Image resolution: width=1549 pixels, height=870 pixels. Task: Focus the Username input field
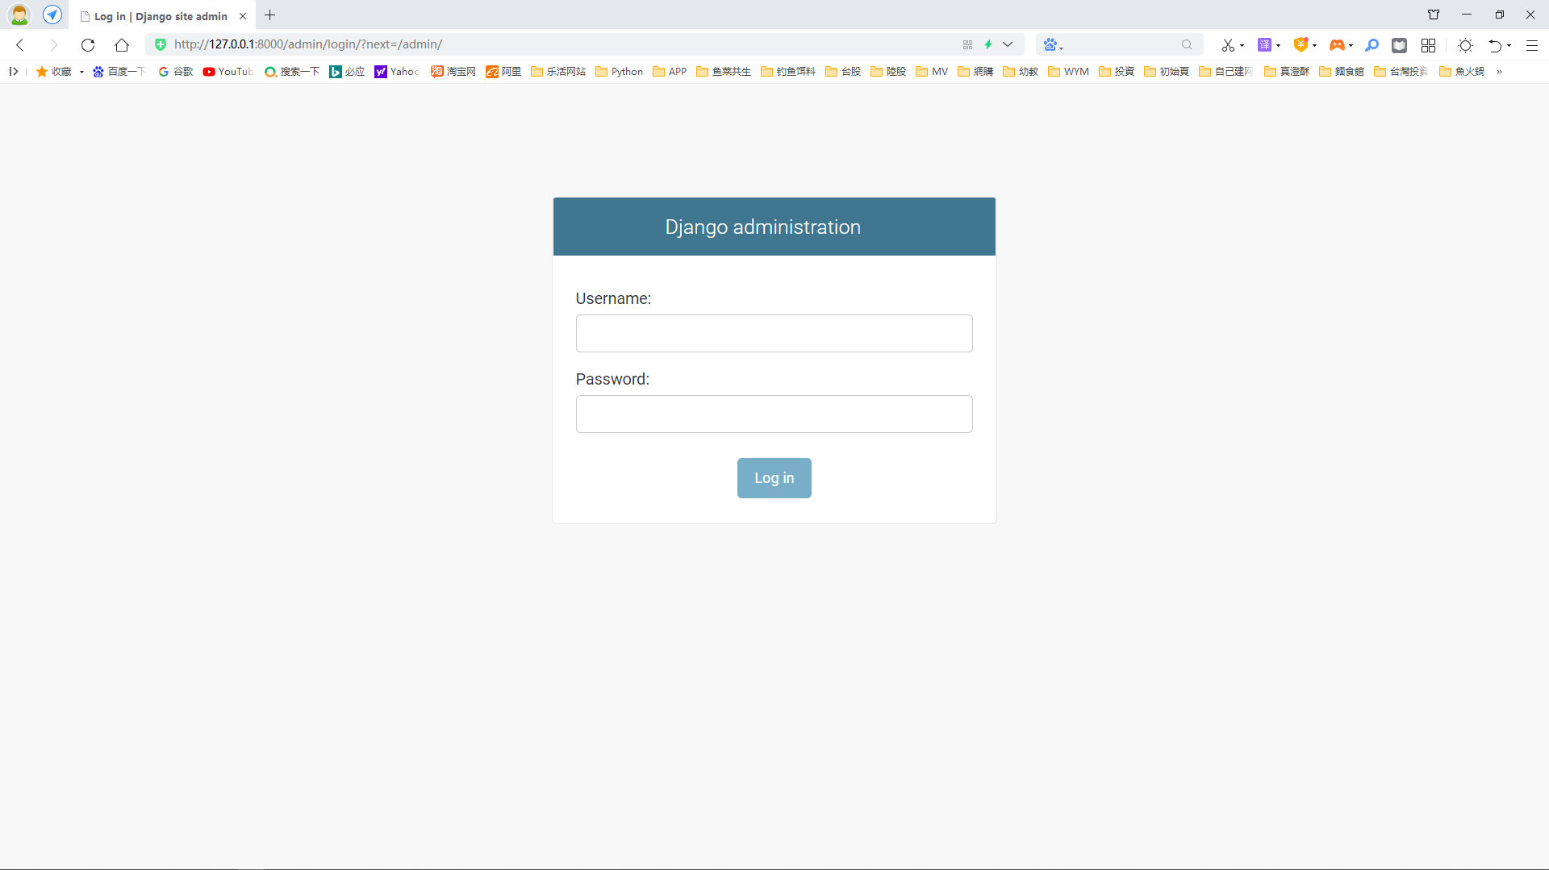774,333
